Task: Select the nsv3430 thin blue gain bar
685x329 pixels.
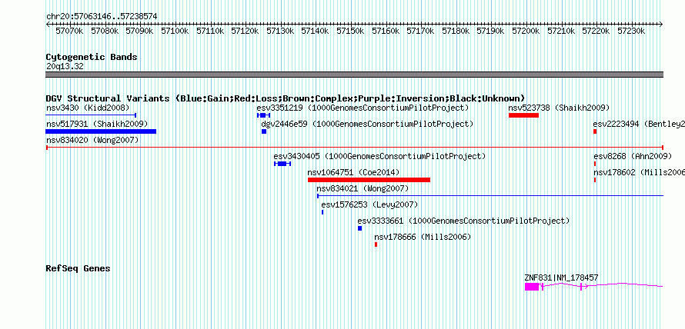Action: [91, 115]
